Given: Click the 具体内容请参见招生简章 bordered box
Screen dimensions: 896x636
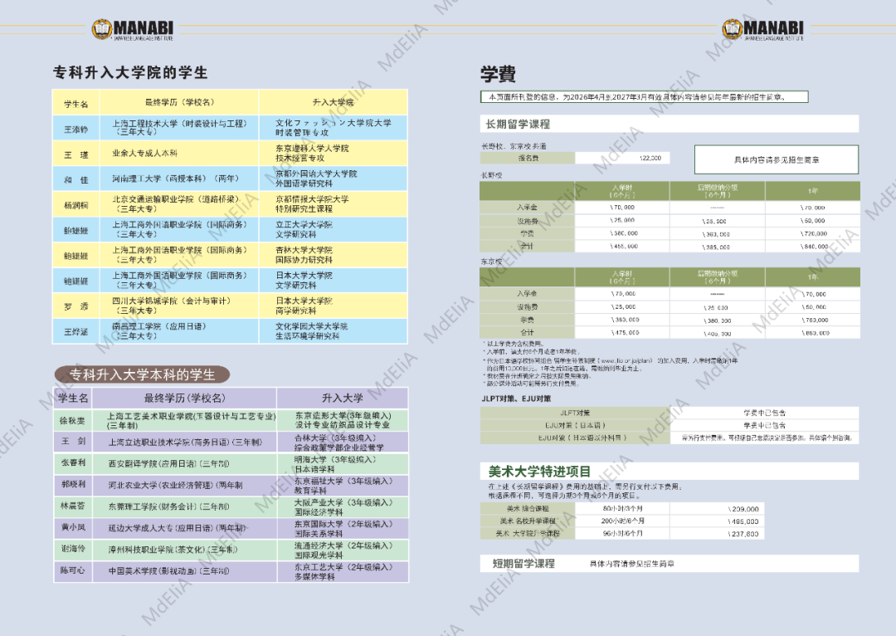Looking at the screenshot, I should (777, 159).
